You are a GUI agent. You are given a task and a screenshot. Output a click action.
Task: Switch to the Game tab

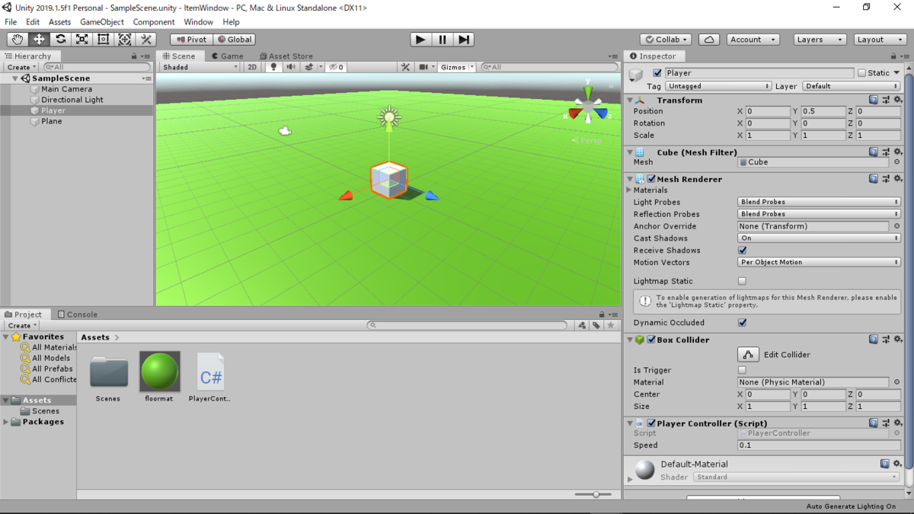coord(227,56)
